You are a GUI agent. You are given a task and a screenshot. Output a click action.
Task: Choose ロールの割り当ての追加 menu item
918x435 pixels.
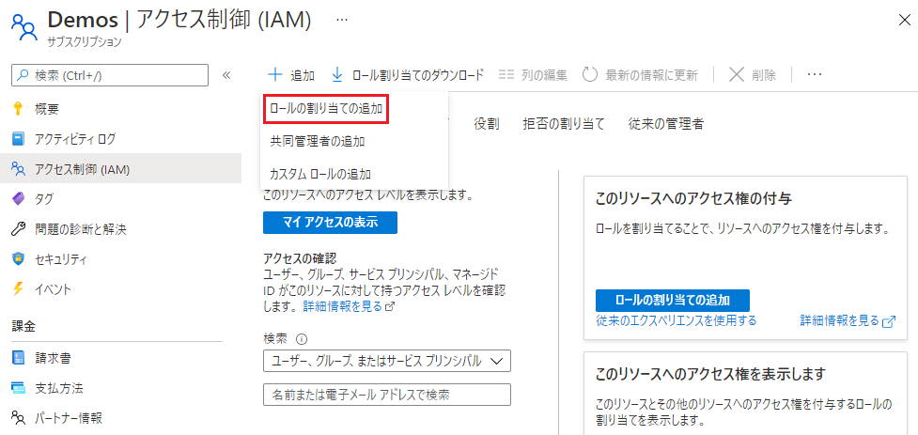325,109
